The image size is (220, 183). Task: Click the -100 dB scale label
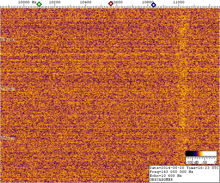click(192, 162)
